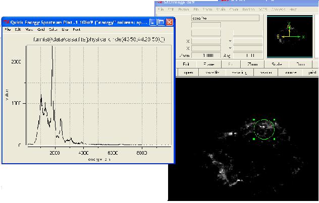Click the panner thumbnail with compass arrows
The height and width of the screenshot is (203, 319).
290,37
